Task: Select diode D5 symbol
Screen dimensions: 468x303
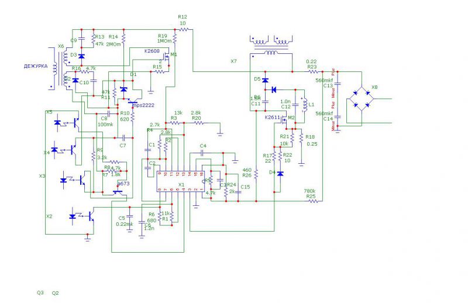Action: [265, 80]
